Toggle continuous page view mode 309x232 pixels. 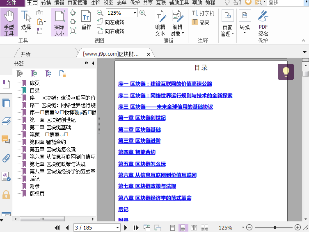[x=183, y=227]
